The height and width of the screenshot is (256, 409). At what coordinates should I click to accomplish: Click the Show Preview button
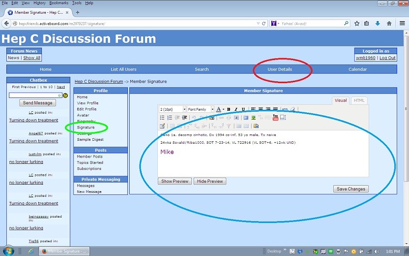click(x=175, y=181)
